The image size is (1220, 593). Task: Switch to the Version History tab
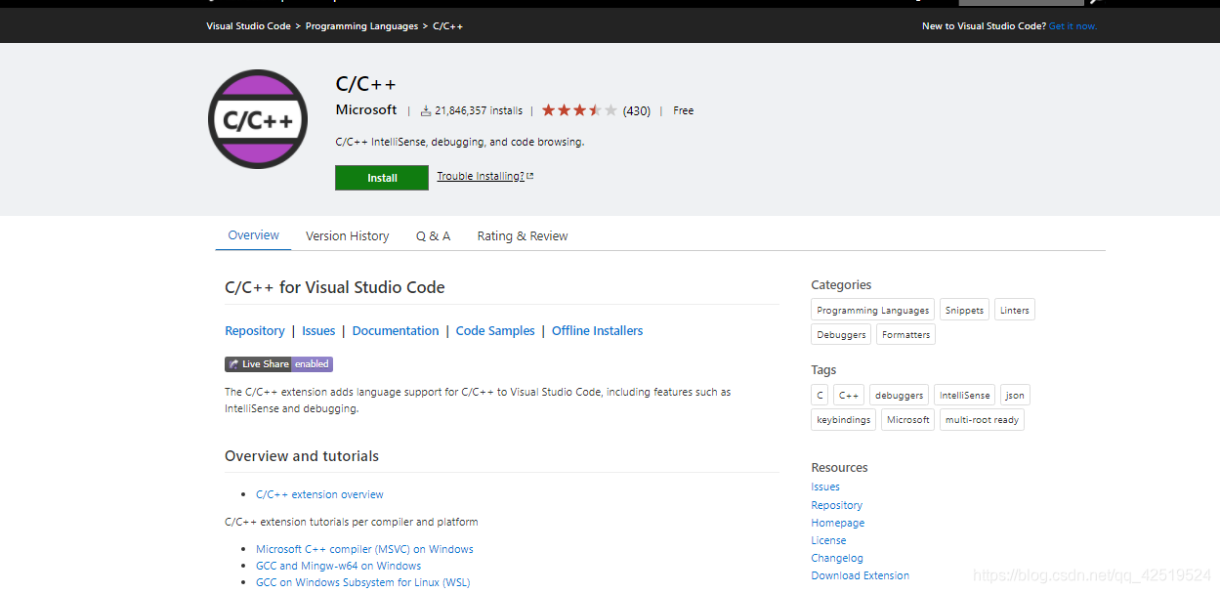coord(347,236)
